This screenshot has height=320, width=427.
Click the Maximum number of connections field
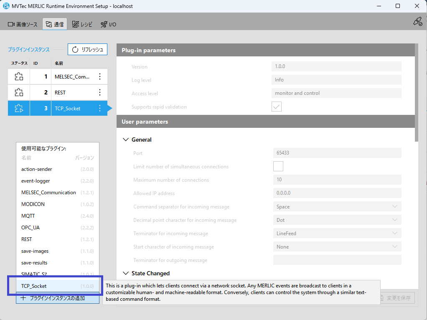pyautogui.click(x=337, y=180)
